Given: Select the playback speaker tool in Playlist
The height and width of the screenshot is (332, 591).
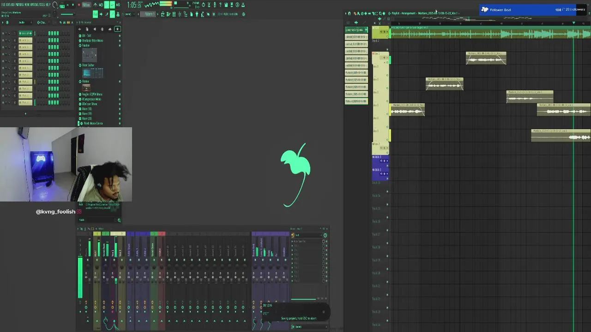Looking at the screenshot, I should pos(384,13).
